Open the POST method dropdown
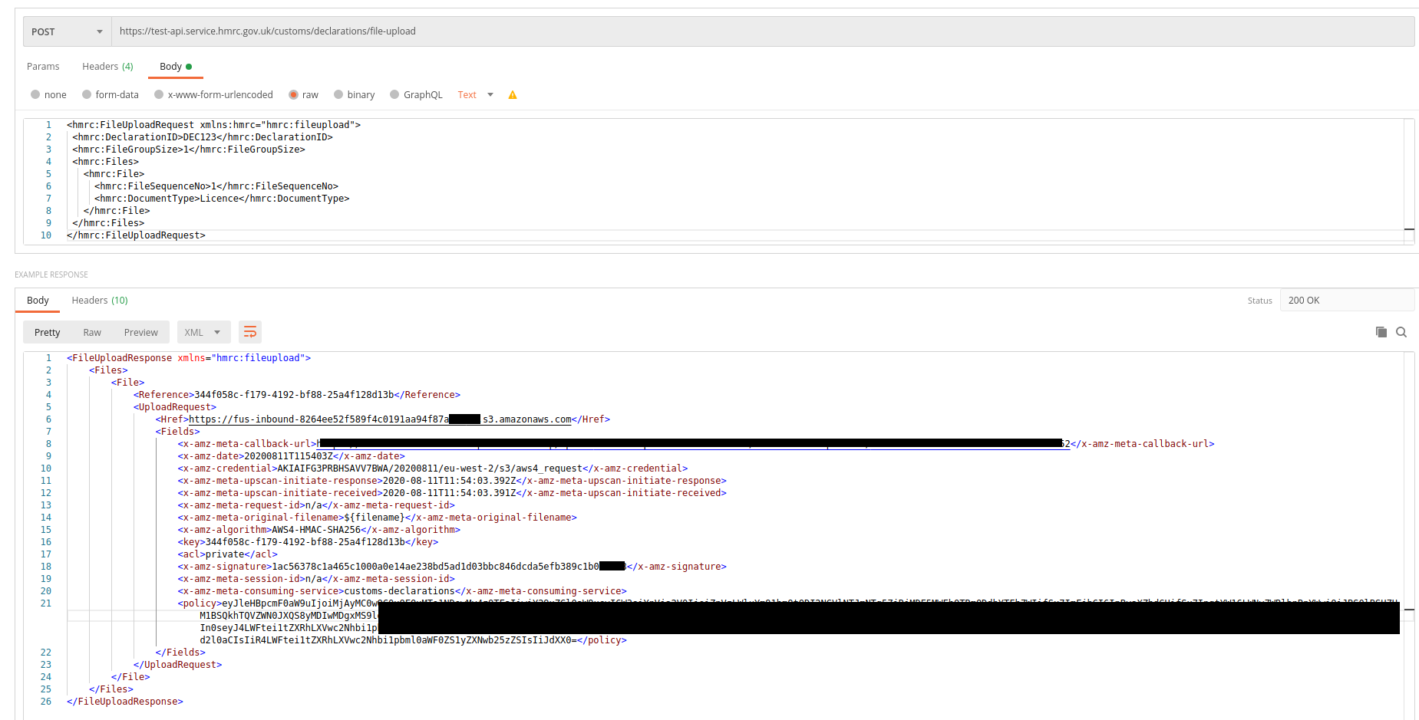This screenshot has height=720, width=1419. tap(68, 31)
